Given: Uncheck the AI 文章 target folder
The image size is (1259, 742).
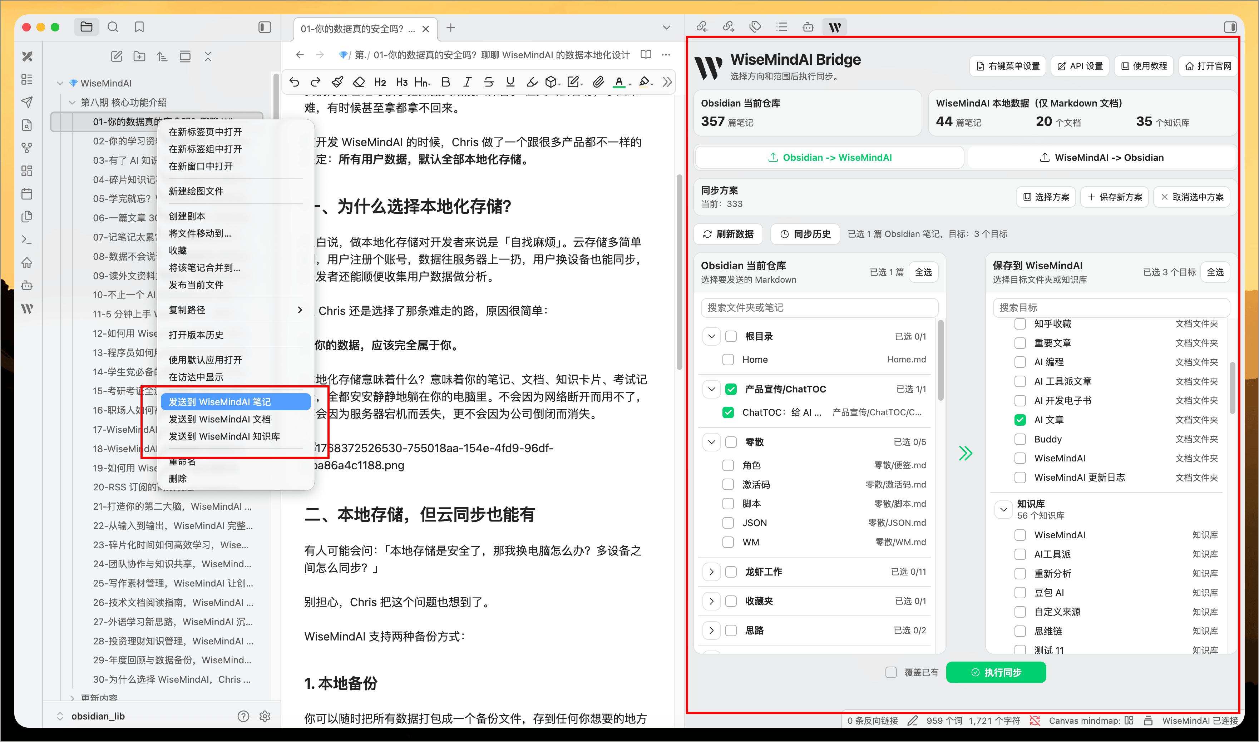Looking at the screenshot, I should tap(1020, 420).
